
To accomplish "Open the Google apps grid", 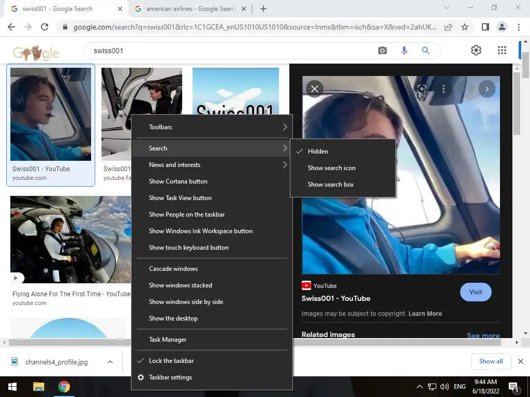I will pos(502,50).
